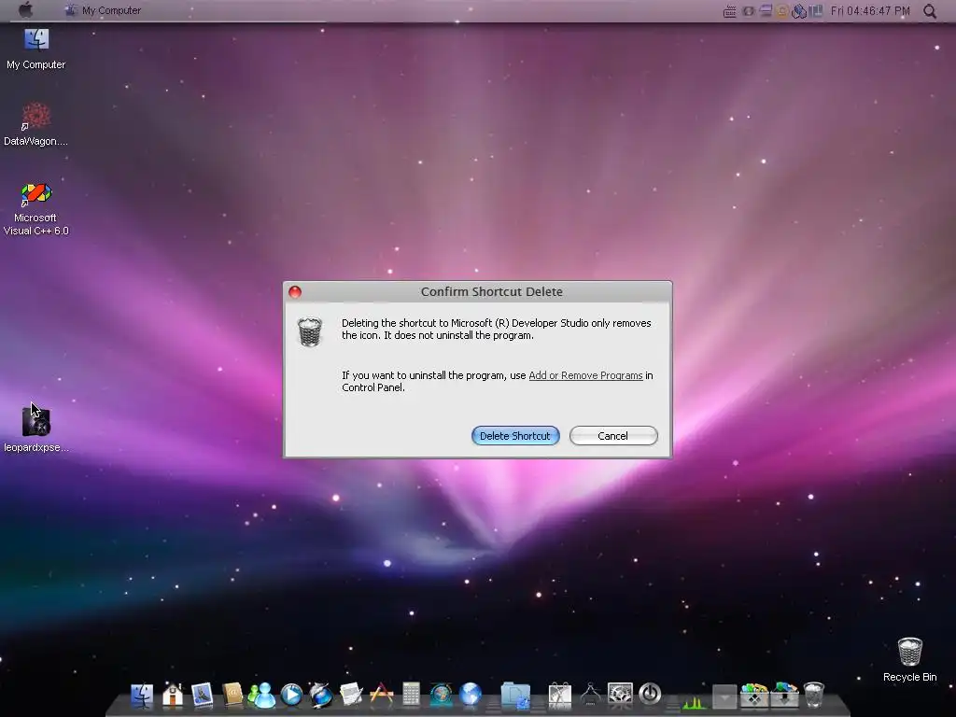Open the Calculator dock icon
956x717 pixels.
411,695
